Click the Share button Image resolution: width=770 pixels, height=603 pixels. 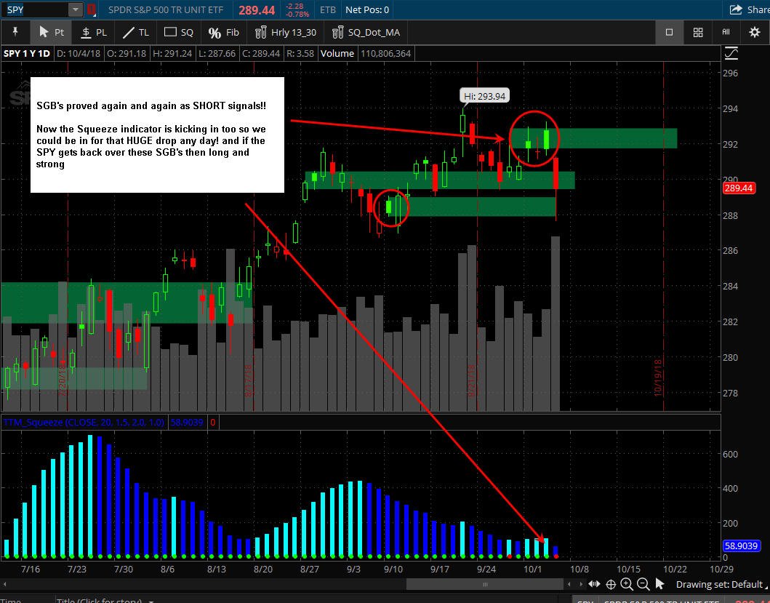tap(750, 9)
